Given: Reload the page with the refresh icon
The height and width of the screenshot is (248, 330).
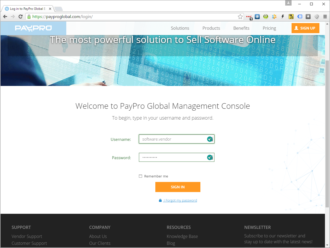Looking at the screenshot, I should coord(20,17).
